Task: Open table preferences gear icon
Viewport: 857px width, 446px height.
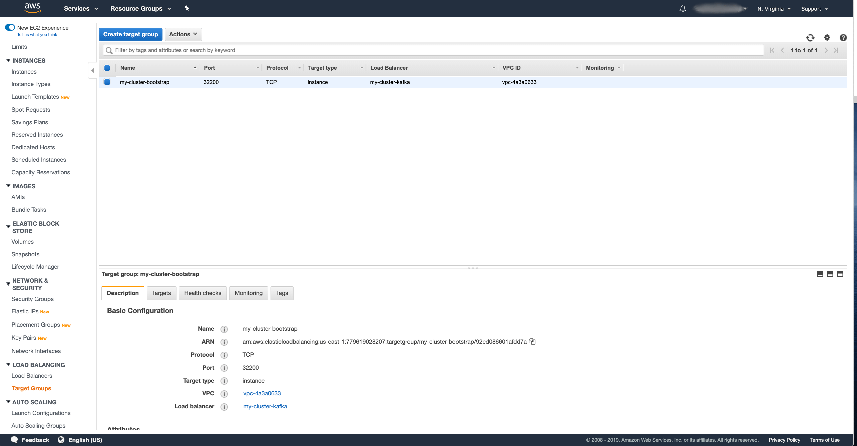Action: coord(827,38)
